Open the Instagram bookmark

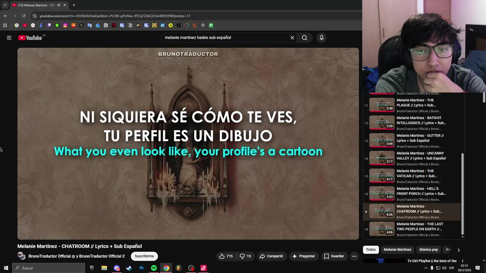(x=65, y=25)
